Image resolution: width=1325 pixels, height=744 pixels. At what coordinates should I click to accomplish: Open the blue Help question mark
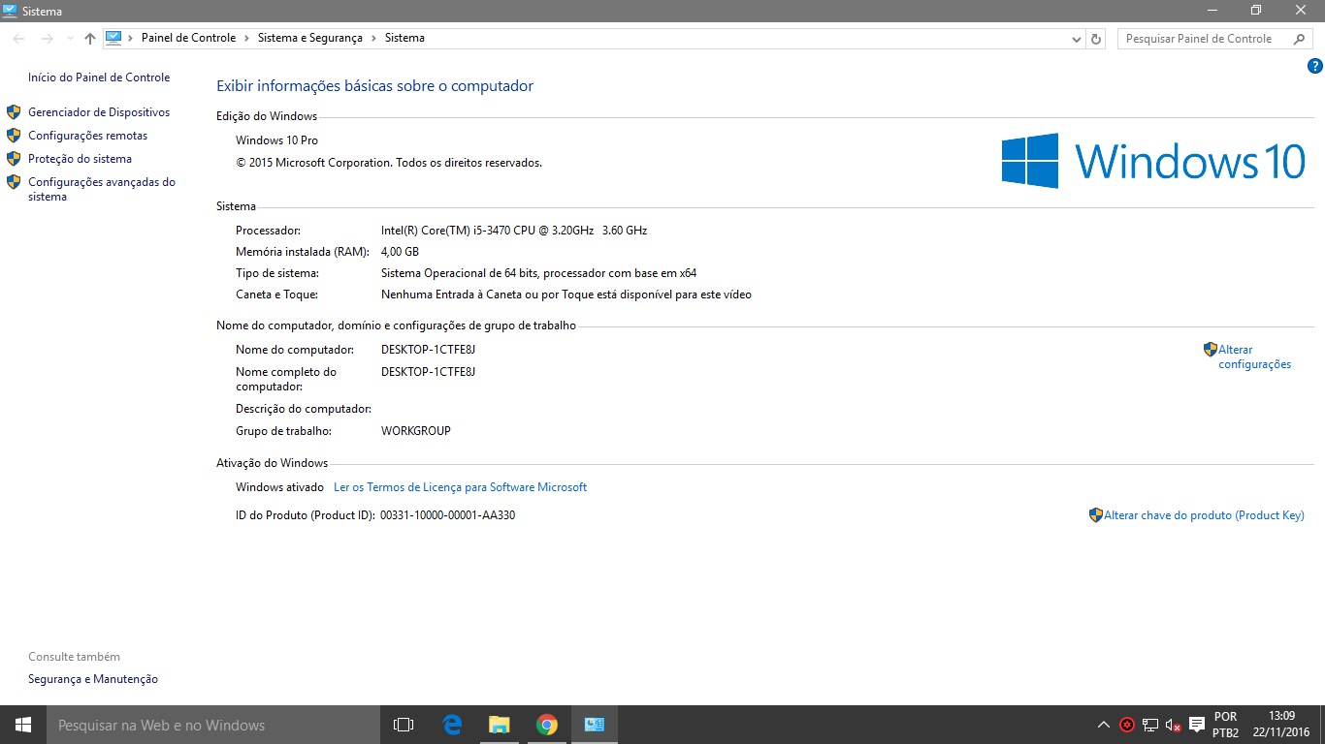1314,66
